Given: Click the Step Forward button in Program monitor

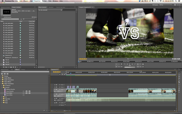Looking at the screenshot, I should [132, 64].
